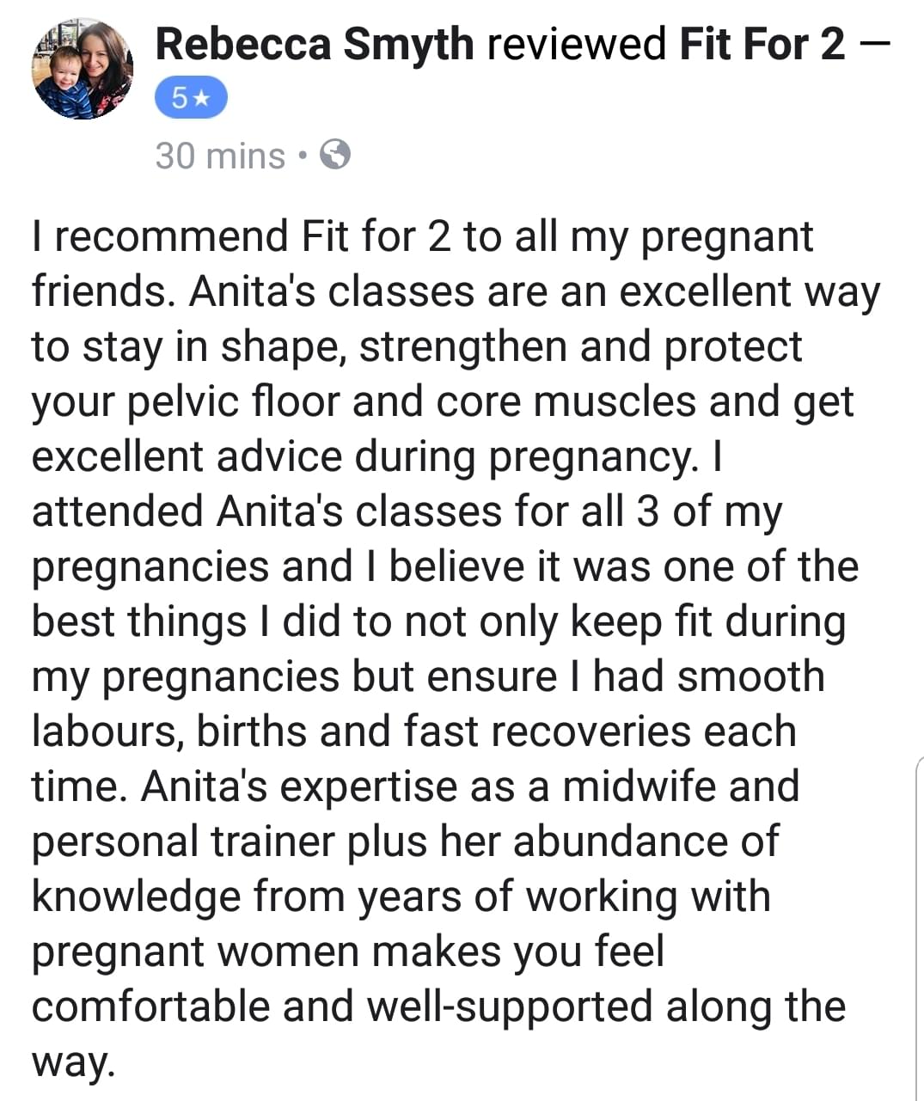Tap the star symbol in the rating badge
924x1101 pixels.
click(202, 97)
